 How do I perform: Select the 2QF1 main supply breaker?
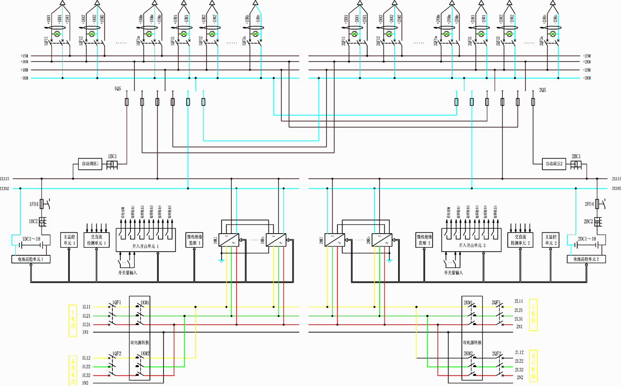point(501,315)
